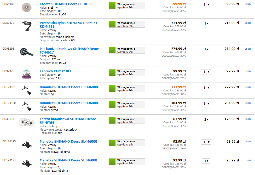Open quantity dropdown for Mechanizm korbowy
The height and width of the screenshot is (175, 255).
206,49
